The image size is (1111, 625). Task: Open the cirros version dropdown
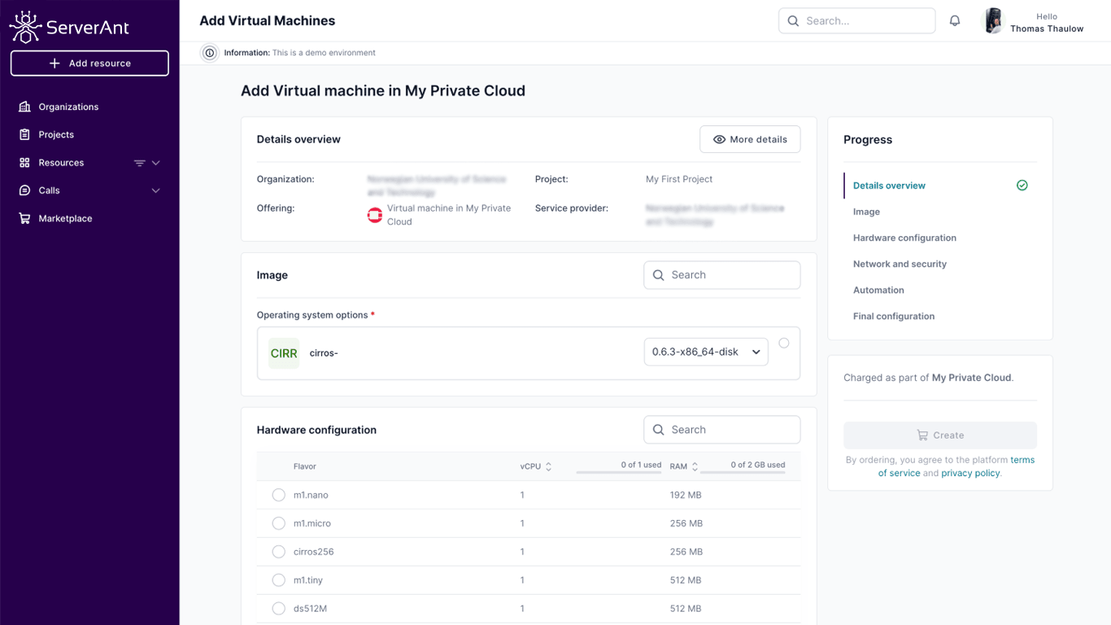pyautogui.click(x=705, y=352)
